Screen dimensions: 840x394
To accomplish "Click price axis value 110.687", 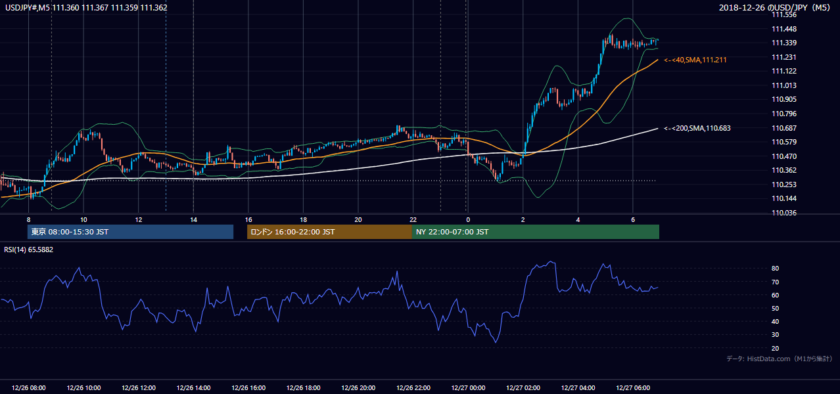I will pos(784,128).
